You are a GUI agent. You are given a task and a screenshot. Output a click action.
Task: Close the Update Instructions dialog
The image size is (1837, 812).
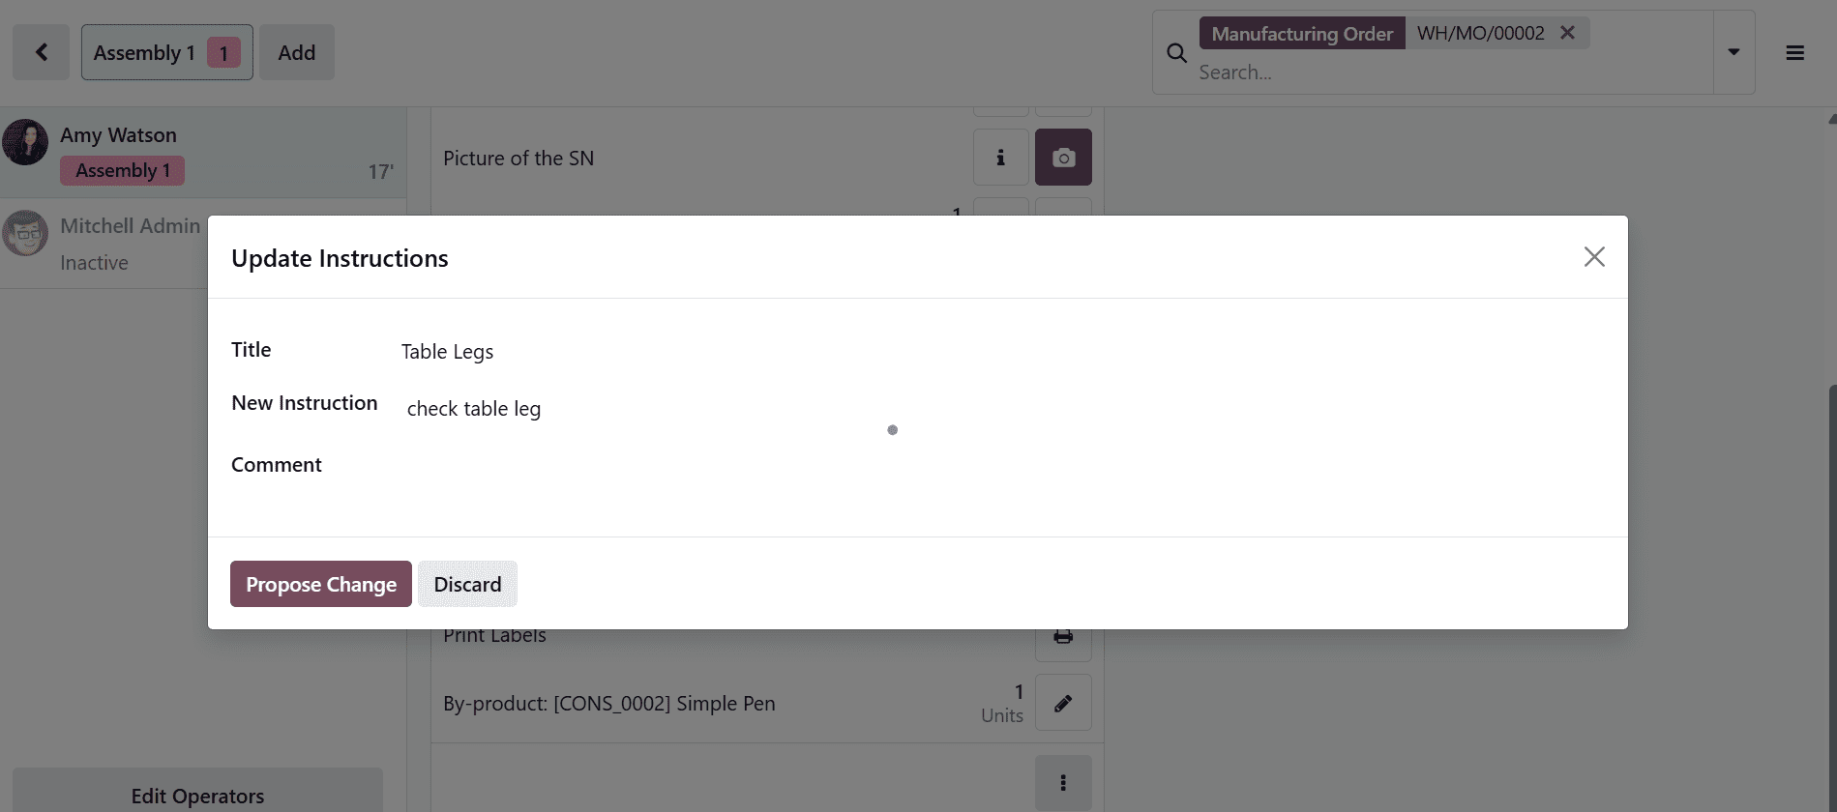point(1594,256)
